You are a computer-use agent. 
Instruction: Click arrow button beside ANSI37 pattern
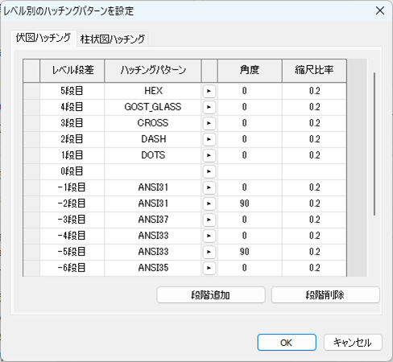209,220
